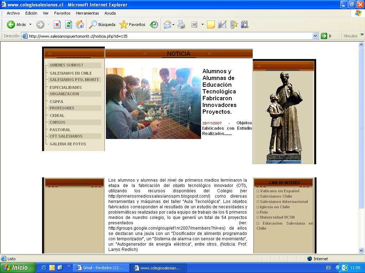Go to the home page icon
Image resolution: width=365 pixels, height=273 pixels.
point(80,25)
